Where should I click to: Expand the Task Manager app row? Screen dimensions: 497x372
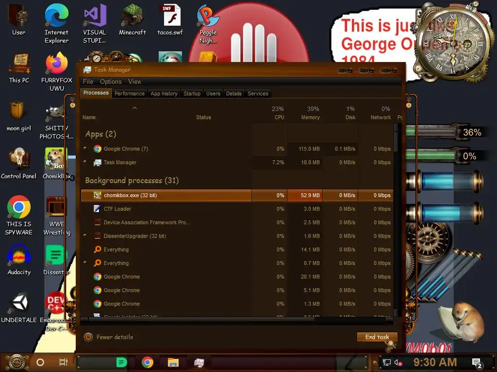pyautogui.click(x=85, y=162)
